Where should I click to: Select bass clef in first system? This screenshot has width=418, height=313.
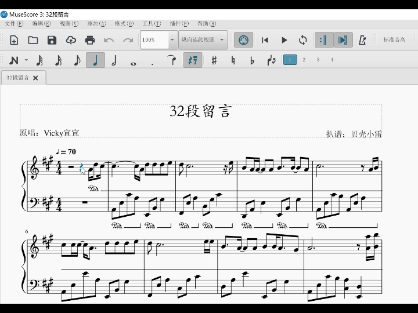pos(34,203)
